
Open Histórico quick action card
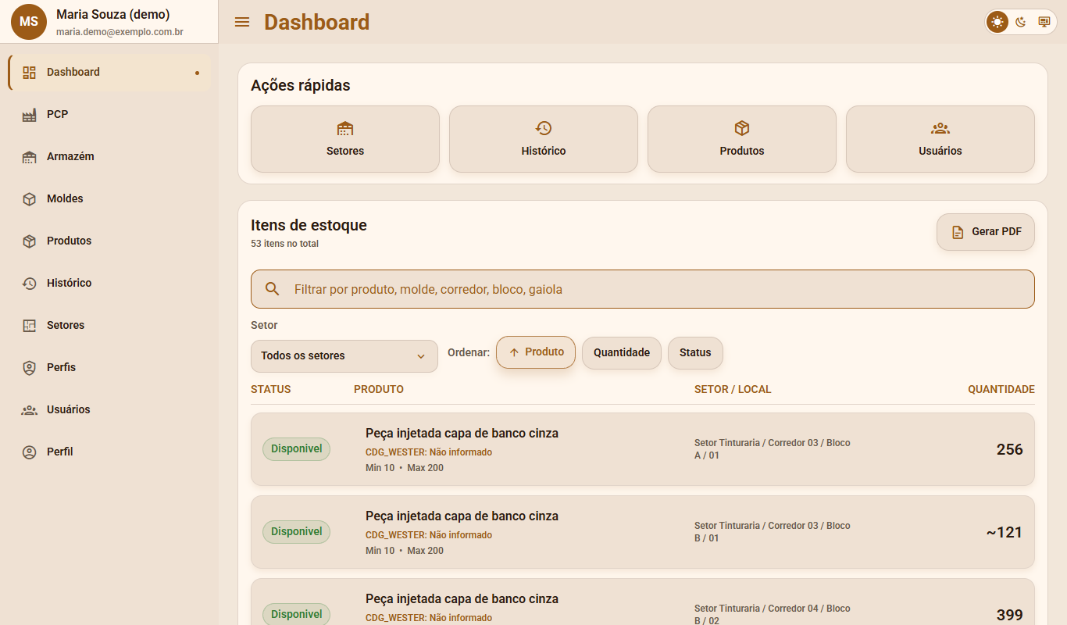544,139
